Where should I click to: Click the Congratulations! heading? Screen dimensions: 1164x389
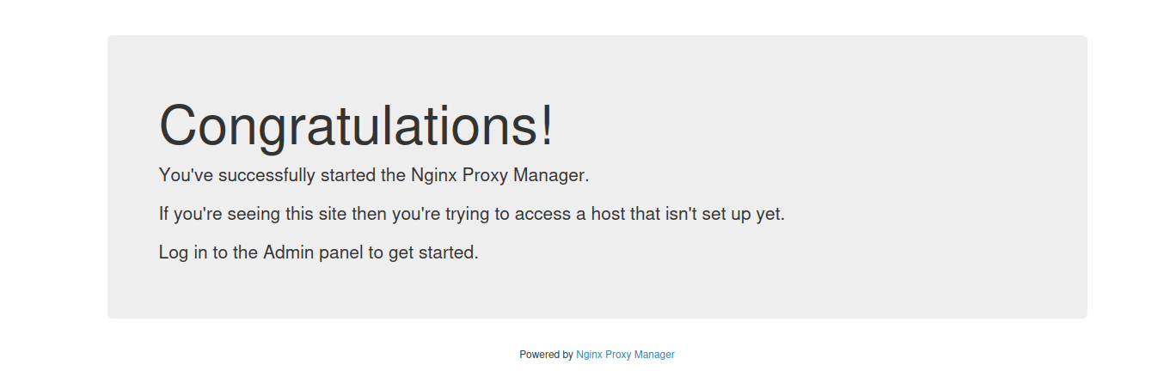click(x=357, y=125)
